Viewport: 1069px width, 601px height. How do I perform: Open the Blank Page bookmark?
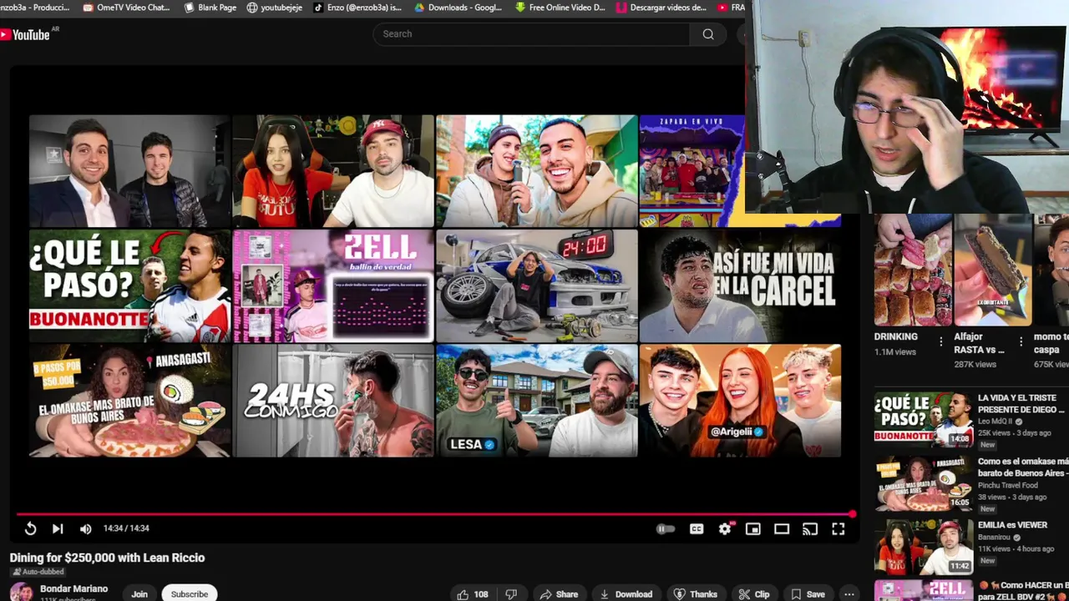click(210, 8)
